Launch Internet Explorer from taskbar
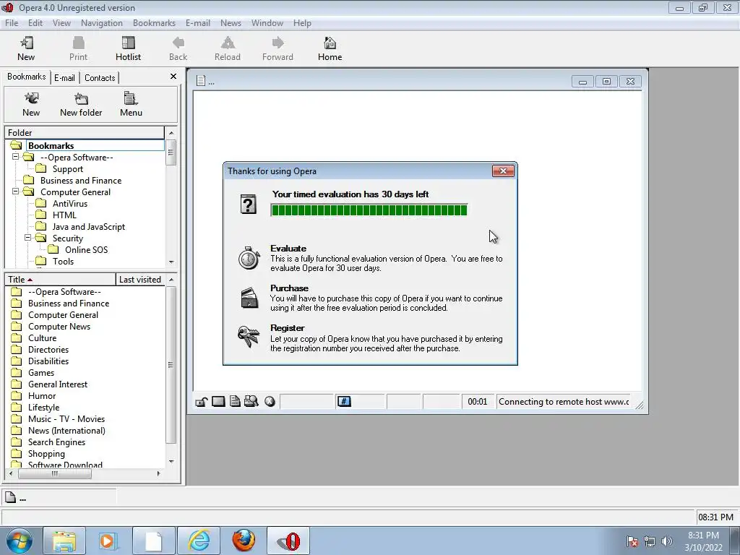 (x=199, y=541)
